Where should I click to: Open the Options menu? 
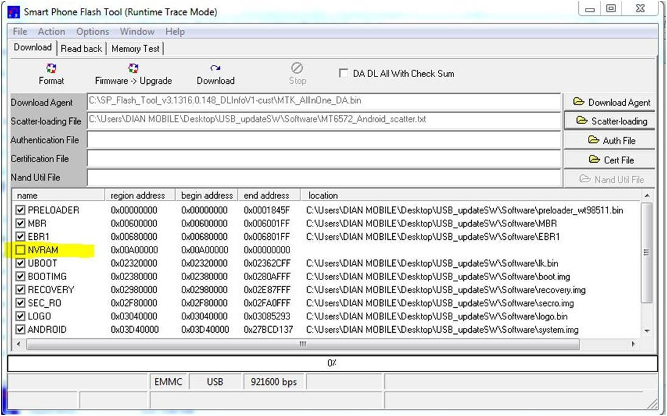coord(92,32)
